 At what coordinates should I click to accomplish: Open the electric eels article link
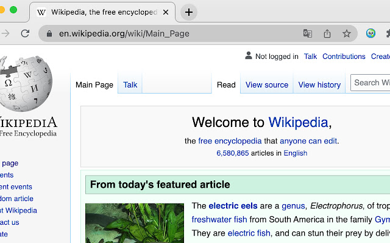[x=233, y=206]
